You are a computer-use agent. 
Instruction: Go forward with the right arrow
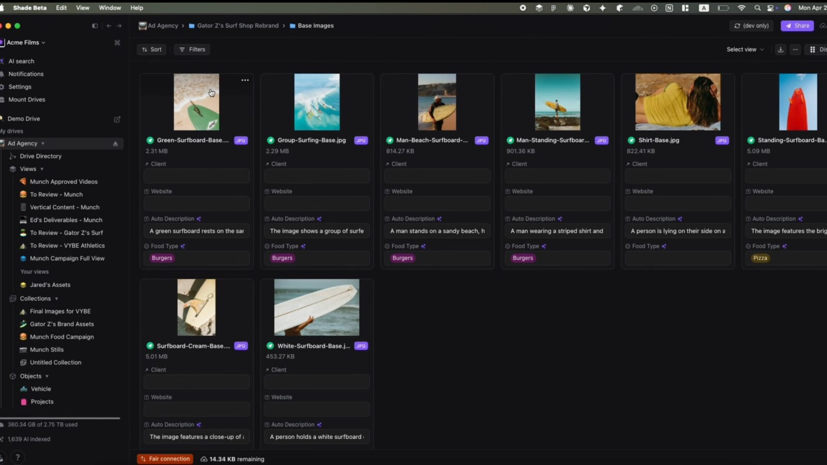tap(119, 26)
